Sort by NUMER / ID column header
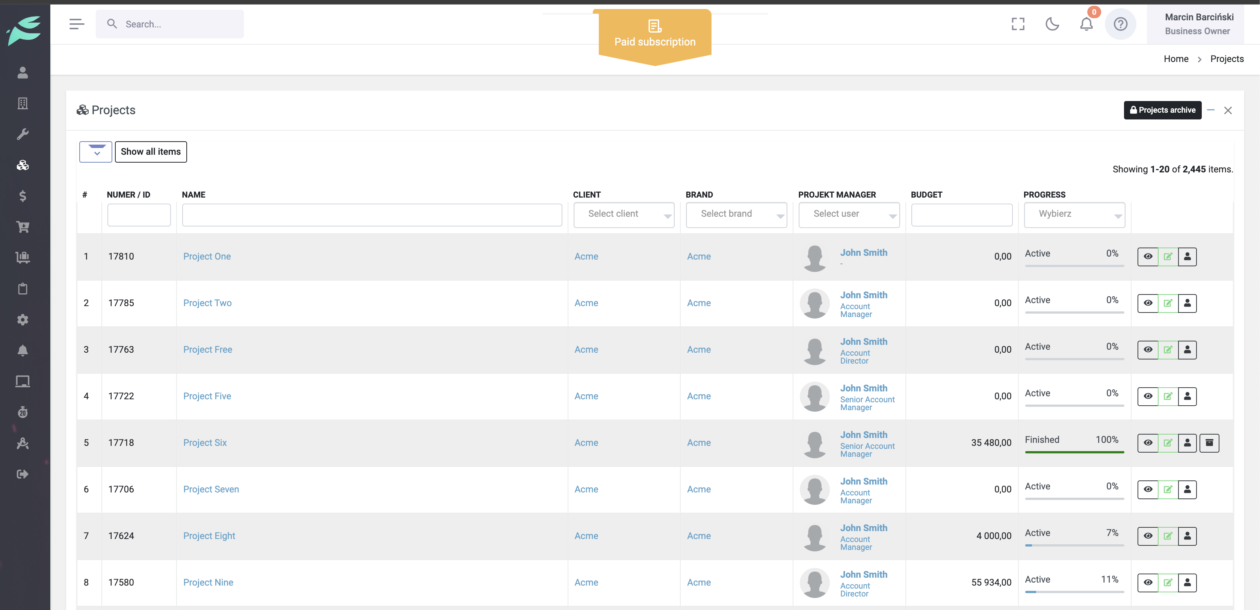This screenshot has width=1260, height=610. 128,195
